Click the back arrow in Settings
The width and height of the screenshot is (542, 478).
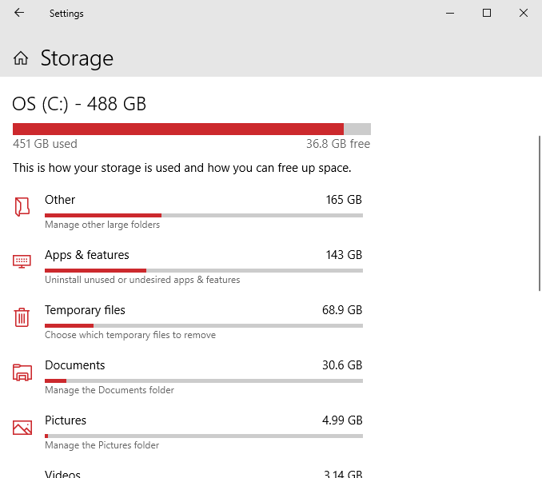tap(19, 13)
